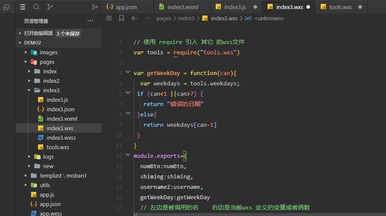The height and width of the screenshot is (216, 386).
Task: Collapse the DEMO2 project root
Action: click(x=20, y=43)
